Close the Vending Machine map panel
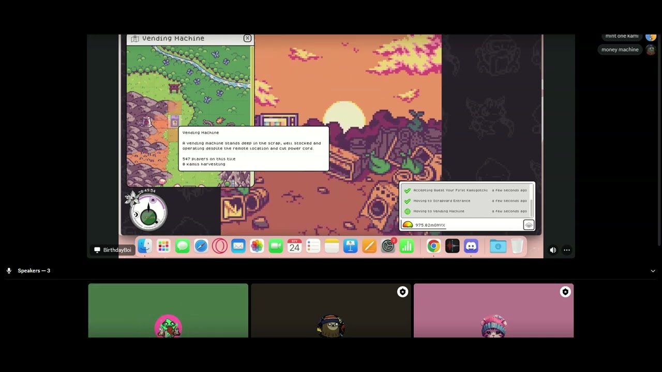Viewport: 662px width, 372px height. [x=247, y=38]
